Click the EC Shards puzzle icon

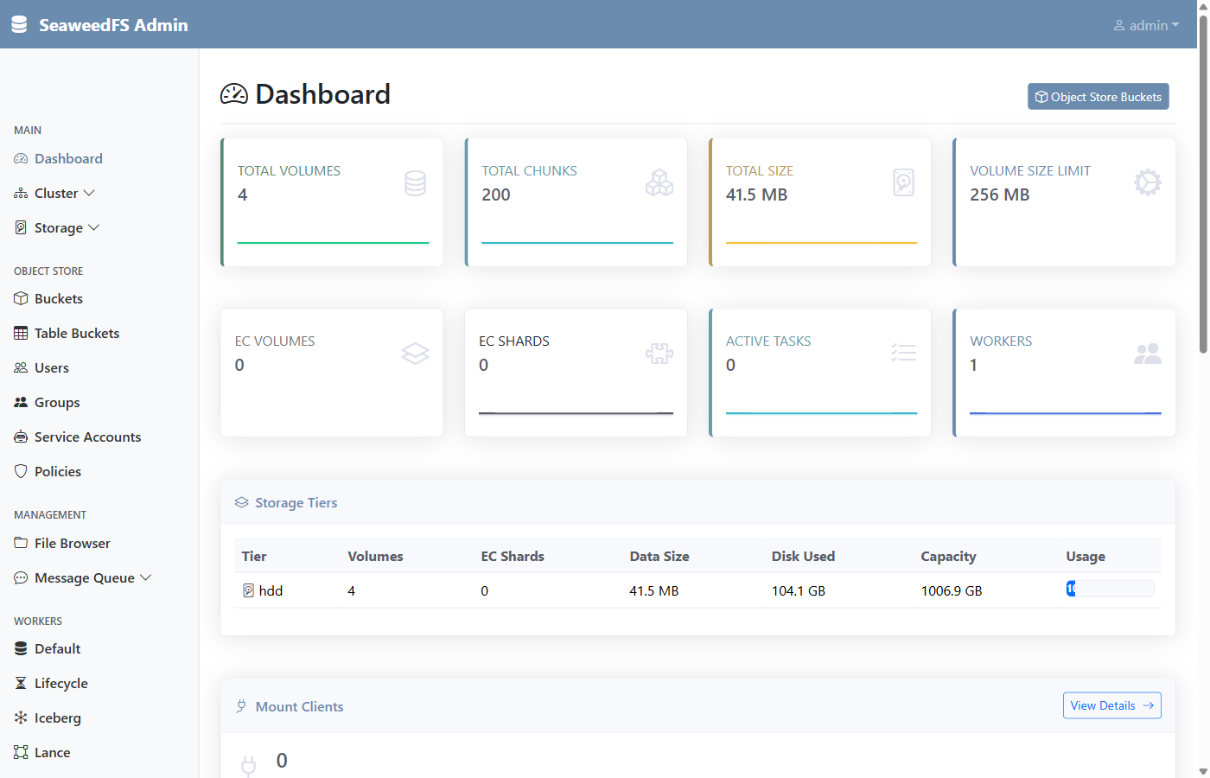coord(659,354)
